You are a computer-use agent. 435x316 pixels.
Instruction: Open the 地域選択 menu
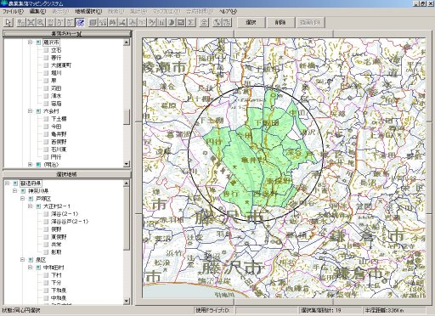tap(88, 12)
